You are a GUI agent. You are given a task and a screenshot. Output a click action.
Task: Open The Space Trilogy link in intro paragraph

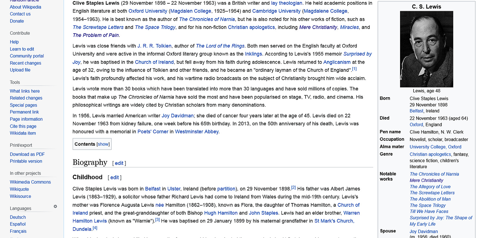pos(155,27)
